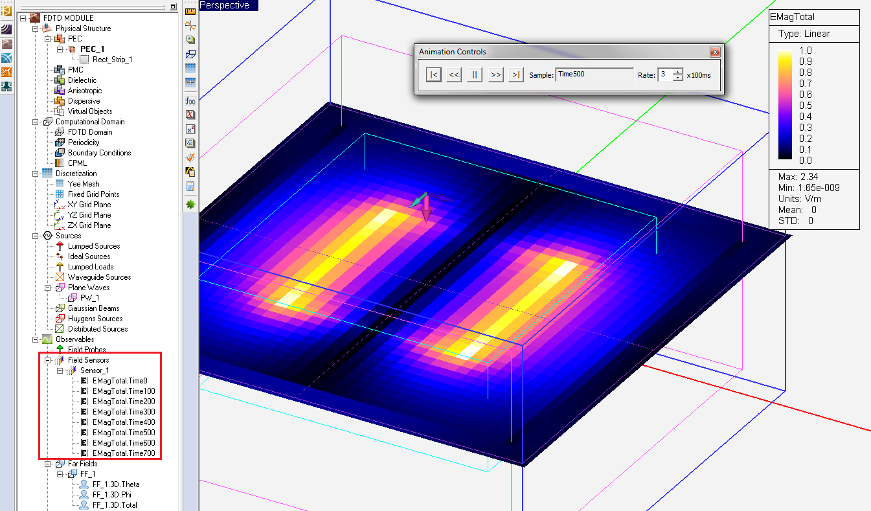Image resolution: width=871 pixels, height=511 pixels.
Task: Collapse the Plane Waves node
Action: [48, 288]
